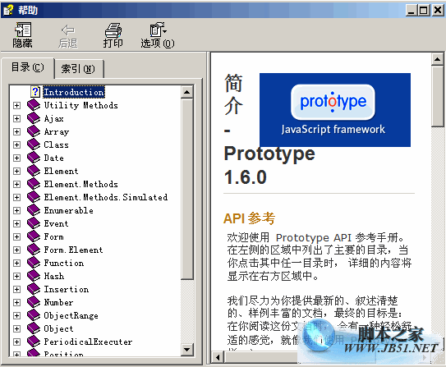Click the book icon next to Hash
The width and height of the screenshot is (446, 367).
coord(34,276)
